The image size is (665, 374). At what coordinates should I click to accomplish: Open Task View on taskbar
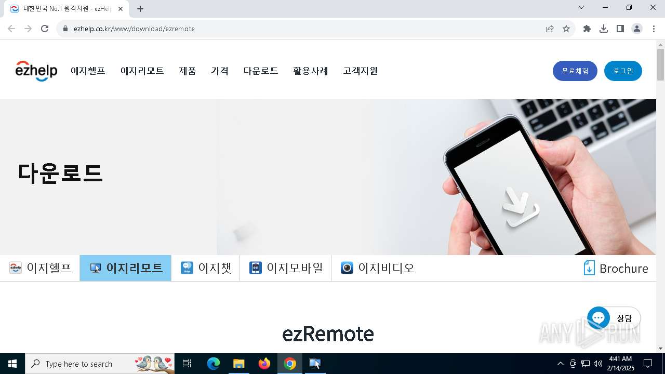(x=187, y=364)
